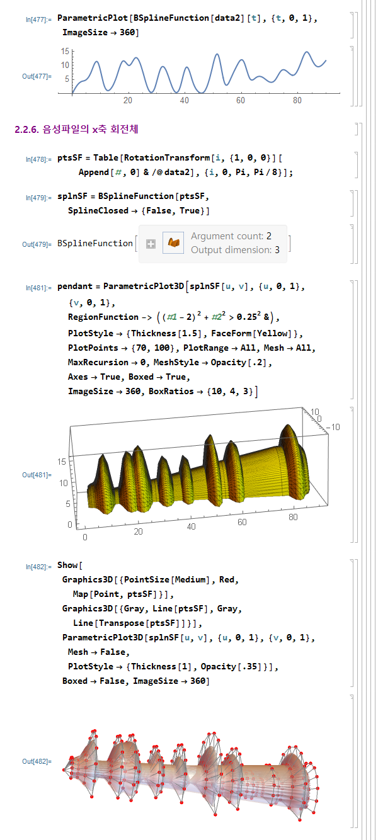Click 'Mesh → False' option text

point(96,652)
